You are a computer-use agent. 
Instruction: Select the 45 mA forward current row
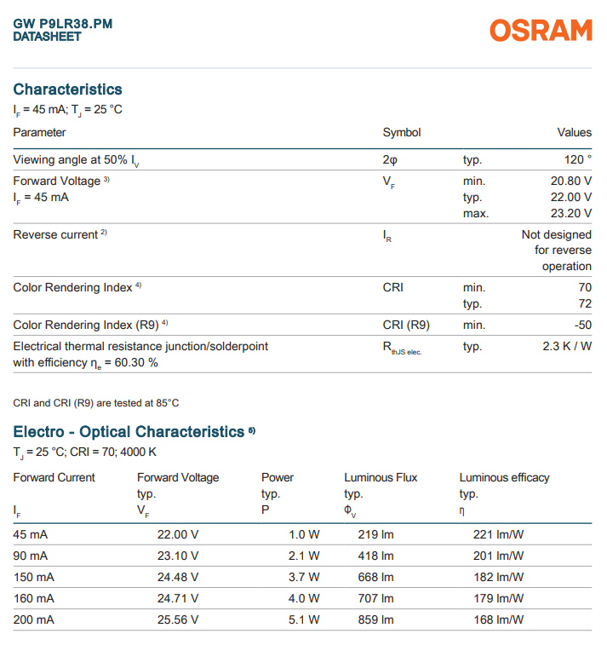point(31,534)
